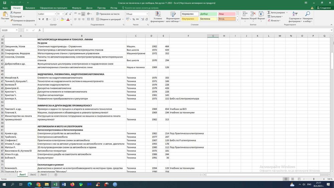Image resolution: width=334 pixels, height=188 pixels.
Task: Click Merge and Center (Обедини и центрирай)
Action: [109, 19]
